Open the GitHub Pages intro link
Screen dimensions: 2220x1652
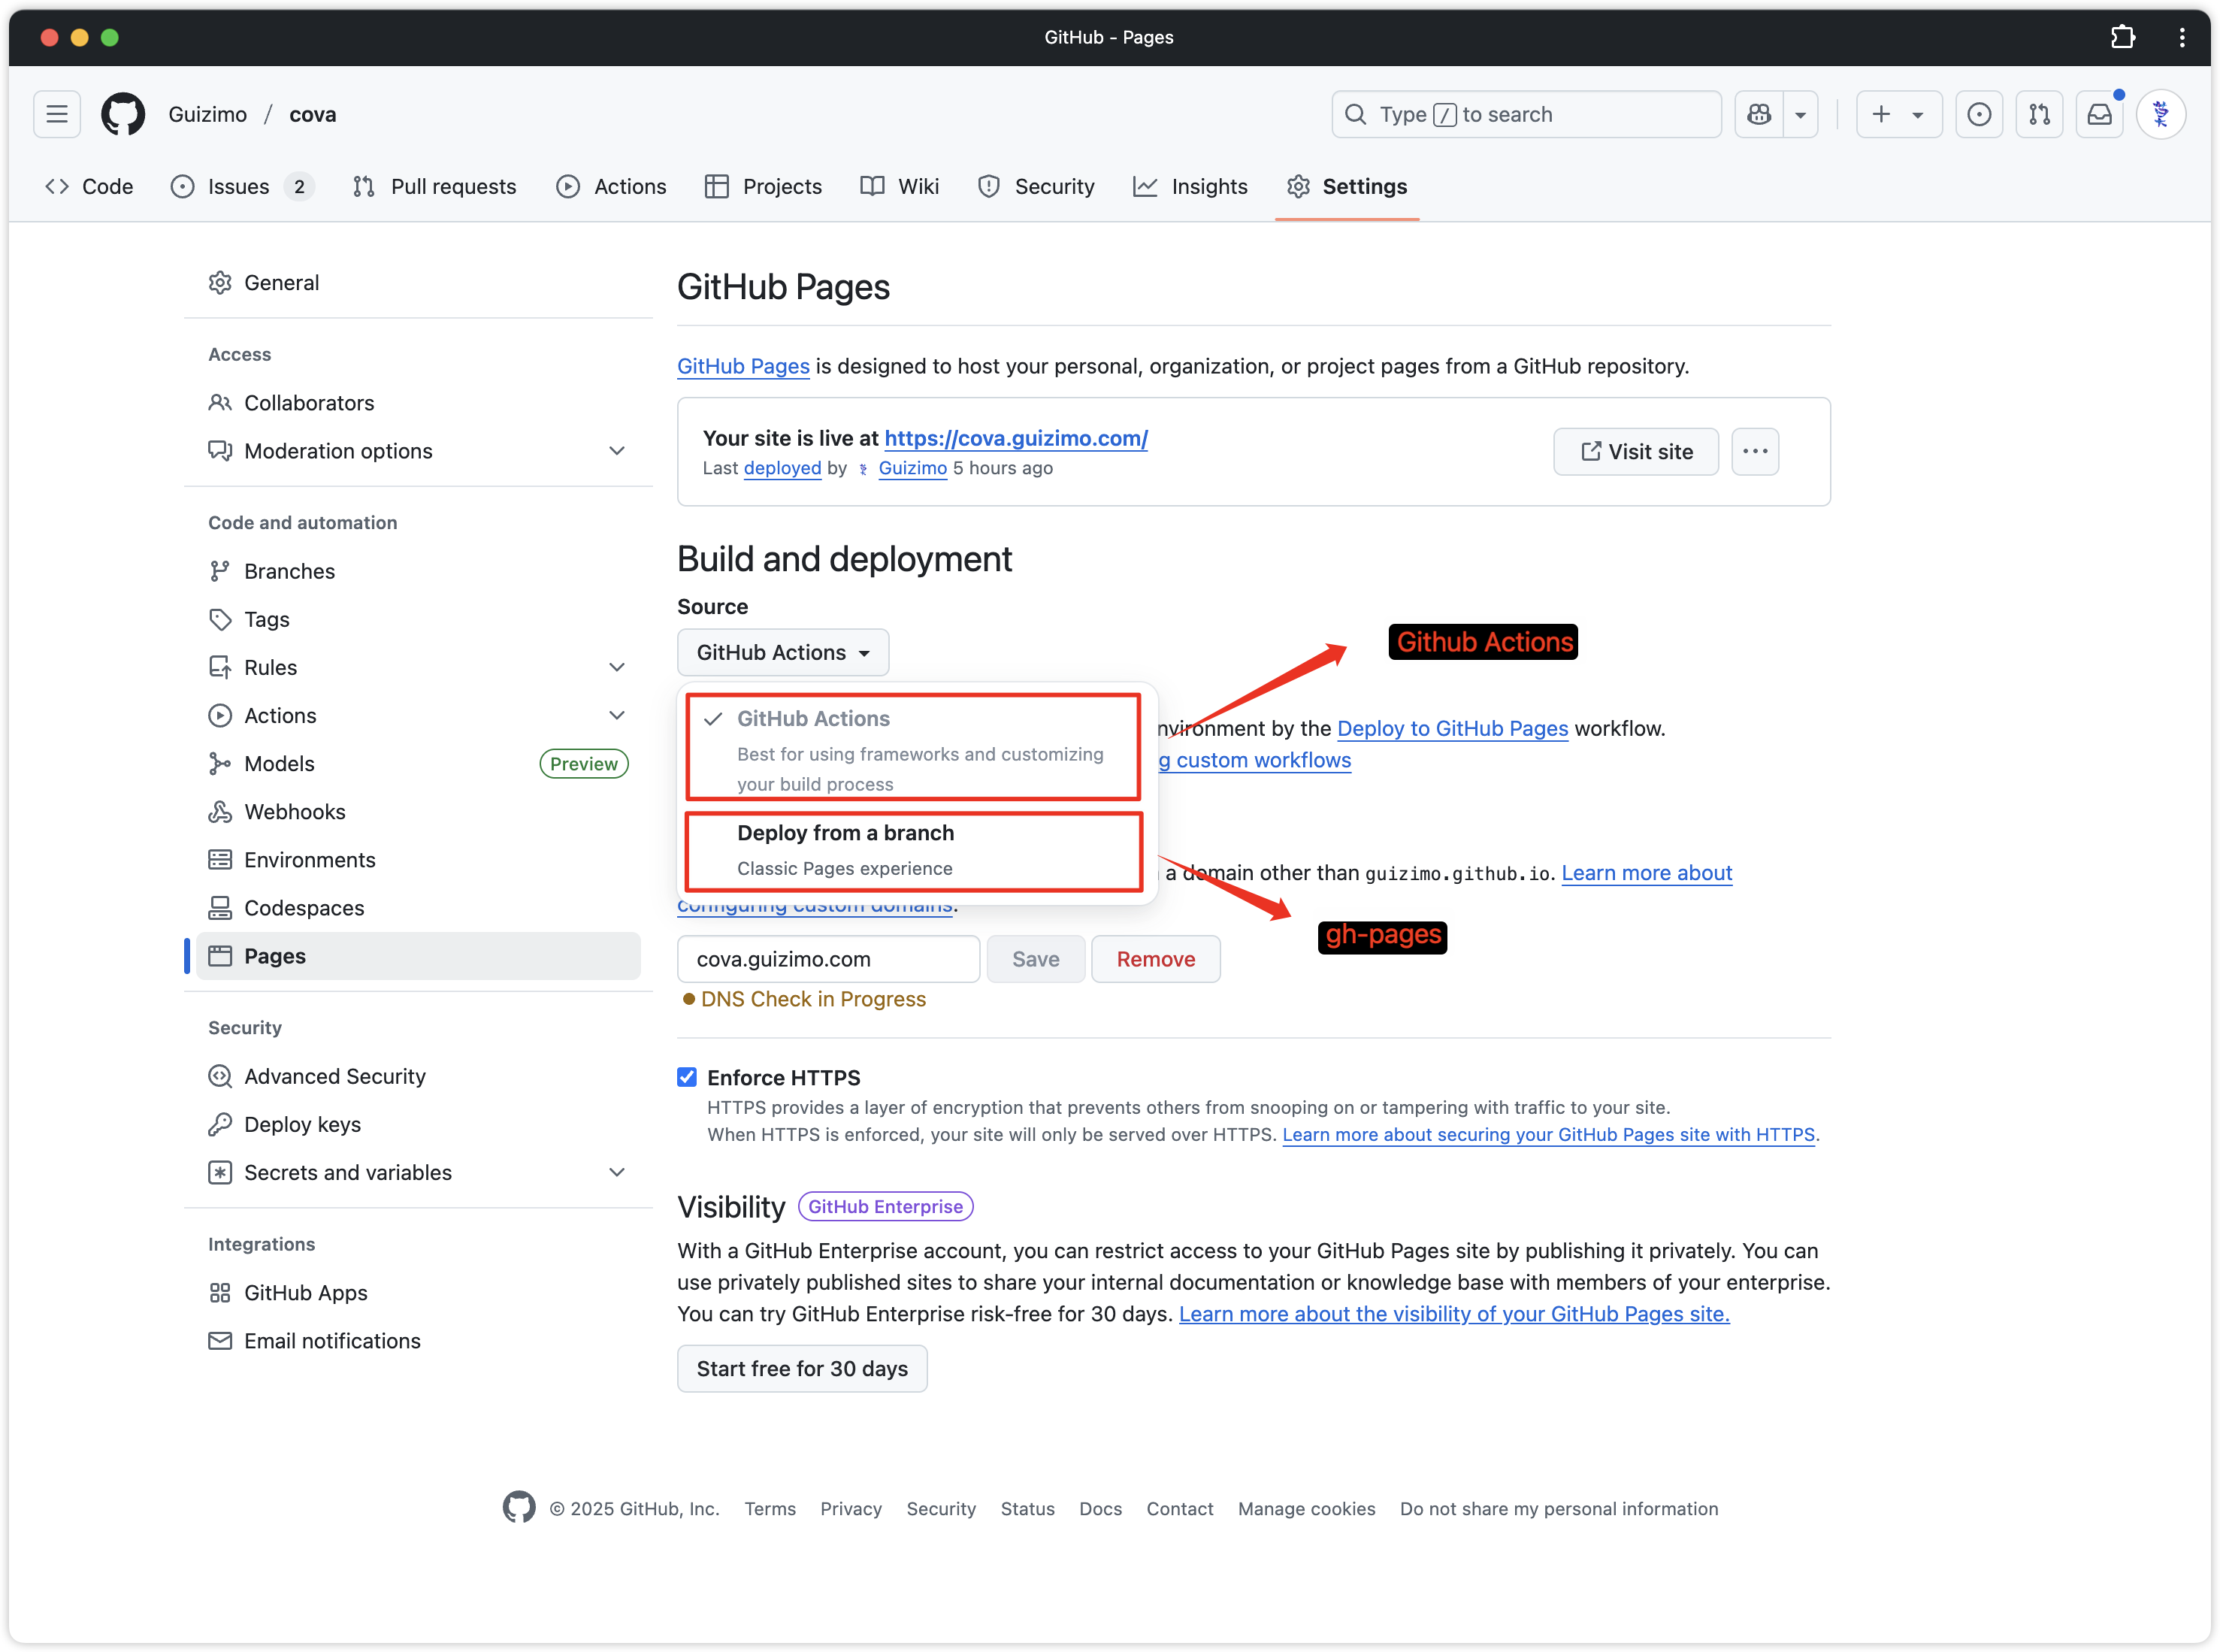point(743,366)
